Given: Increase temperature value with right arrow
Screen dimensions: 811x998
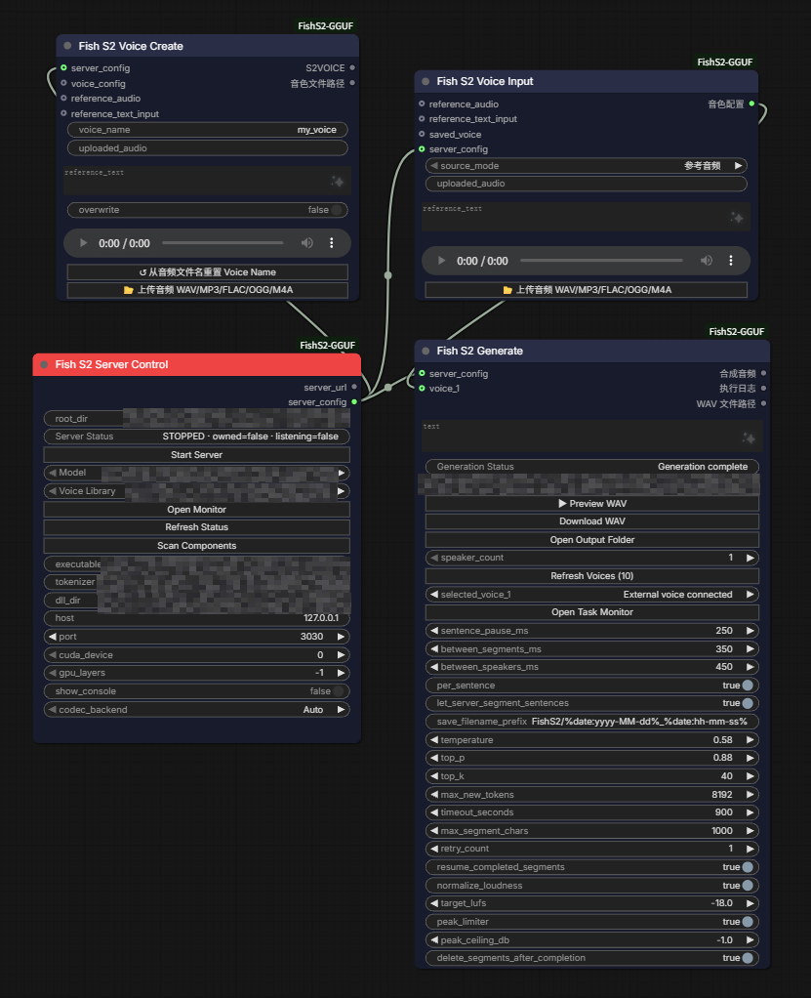Looking at the screenshot, I should click(750, 740).
